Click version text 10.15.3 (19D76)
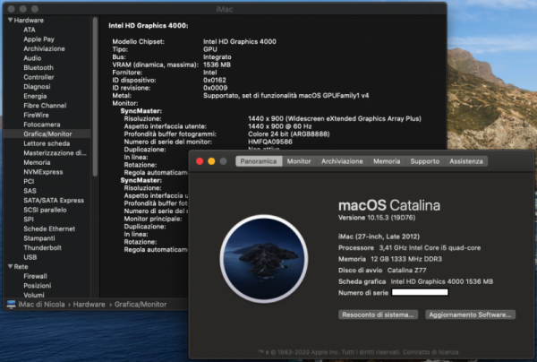The height and width of the screenshot is (362, 537). (x=377, y=218)
